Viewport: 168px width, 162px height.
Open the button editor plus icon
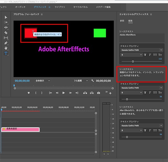(x=110, y=93)
